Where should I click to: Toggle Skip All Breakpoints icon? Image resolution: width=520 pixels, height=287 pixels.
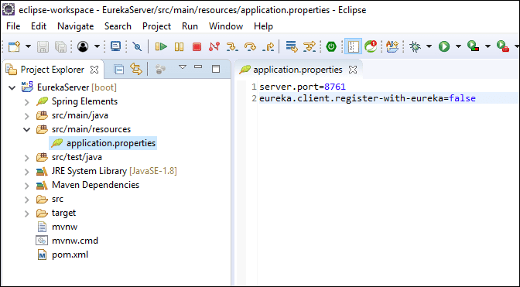(137, 46)
